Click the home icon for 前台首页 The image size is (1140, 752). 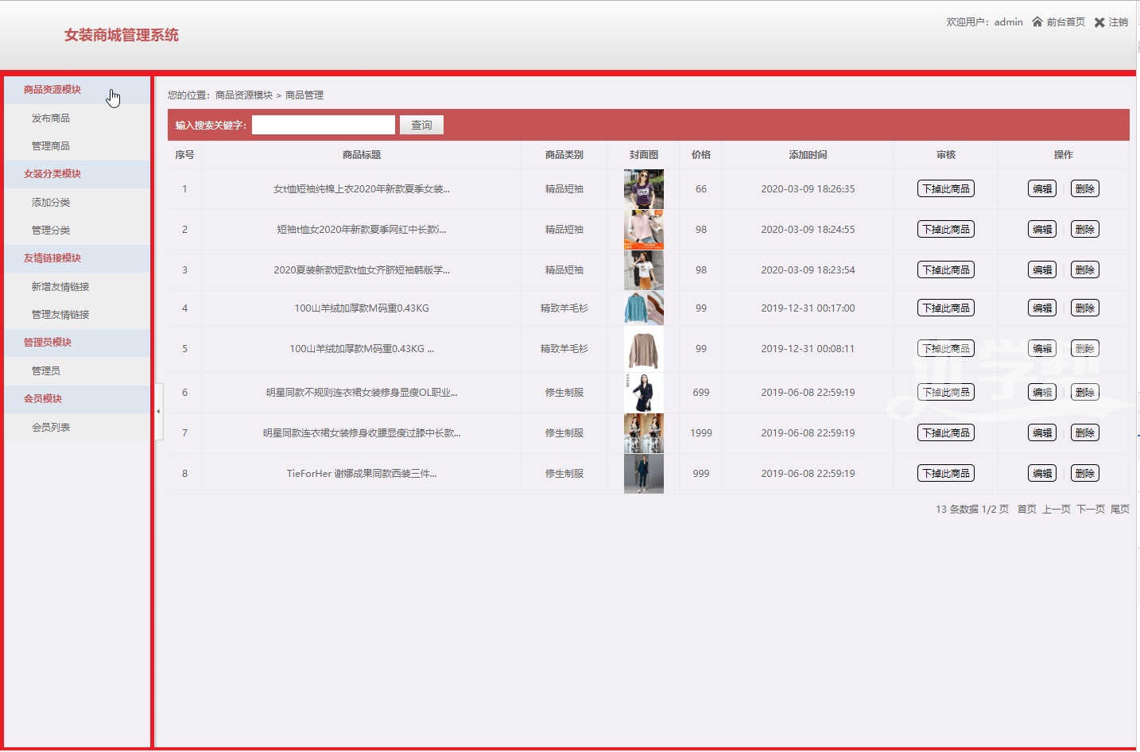pos(1037,22)
